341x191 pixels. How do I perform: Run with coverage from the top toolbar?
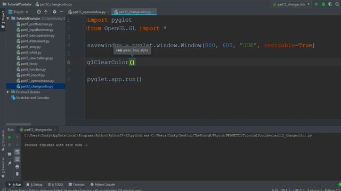[x=330, y=4]
